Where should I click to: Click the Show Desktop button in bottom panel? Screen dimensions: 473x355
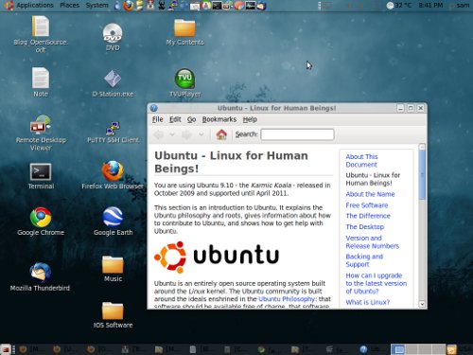[x=6, y=349]
